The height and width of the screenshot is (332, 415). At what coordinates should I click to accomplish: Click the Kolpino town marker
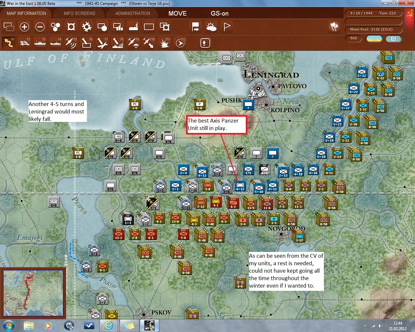(266, 105)
